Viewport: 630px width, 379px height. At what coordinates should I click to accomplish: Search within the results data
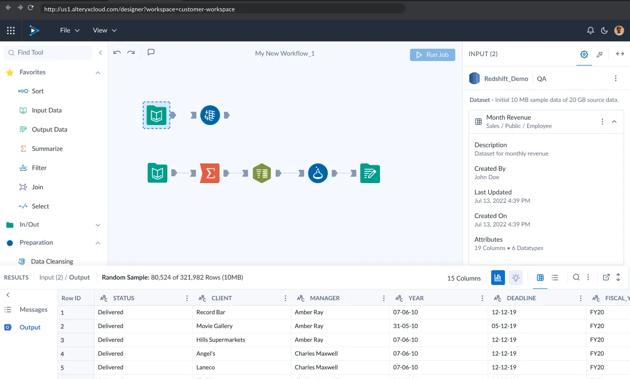point(576,278)
